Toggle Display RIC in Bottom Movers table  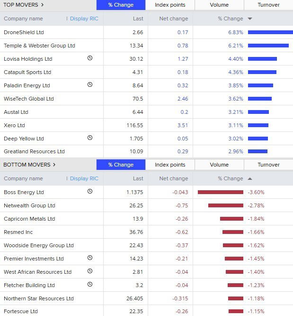[84, 178]
